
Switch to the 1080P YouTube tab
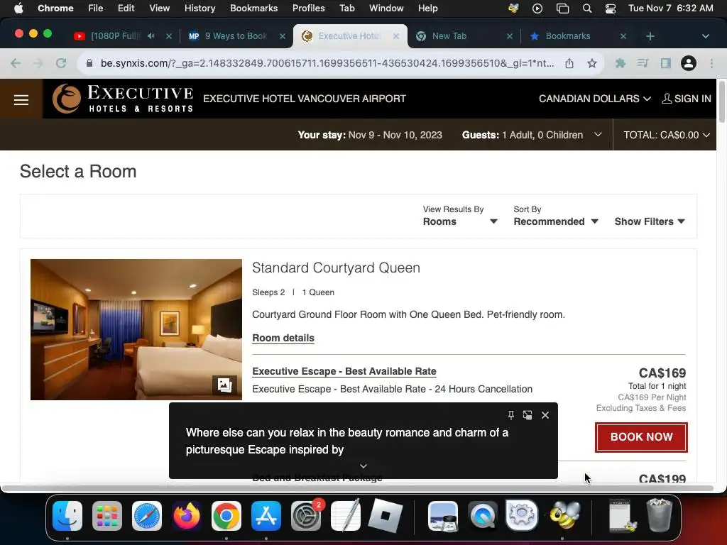tap(115, 35)
